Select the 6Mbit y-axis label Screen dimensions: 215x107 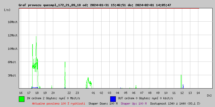pos(13,62)
